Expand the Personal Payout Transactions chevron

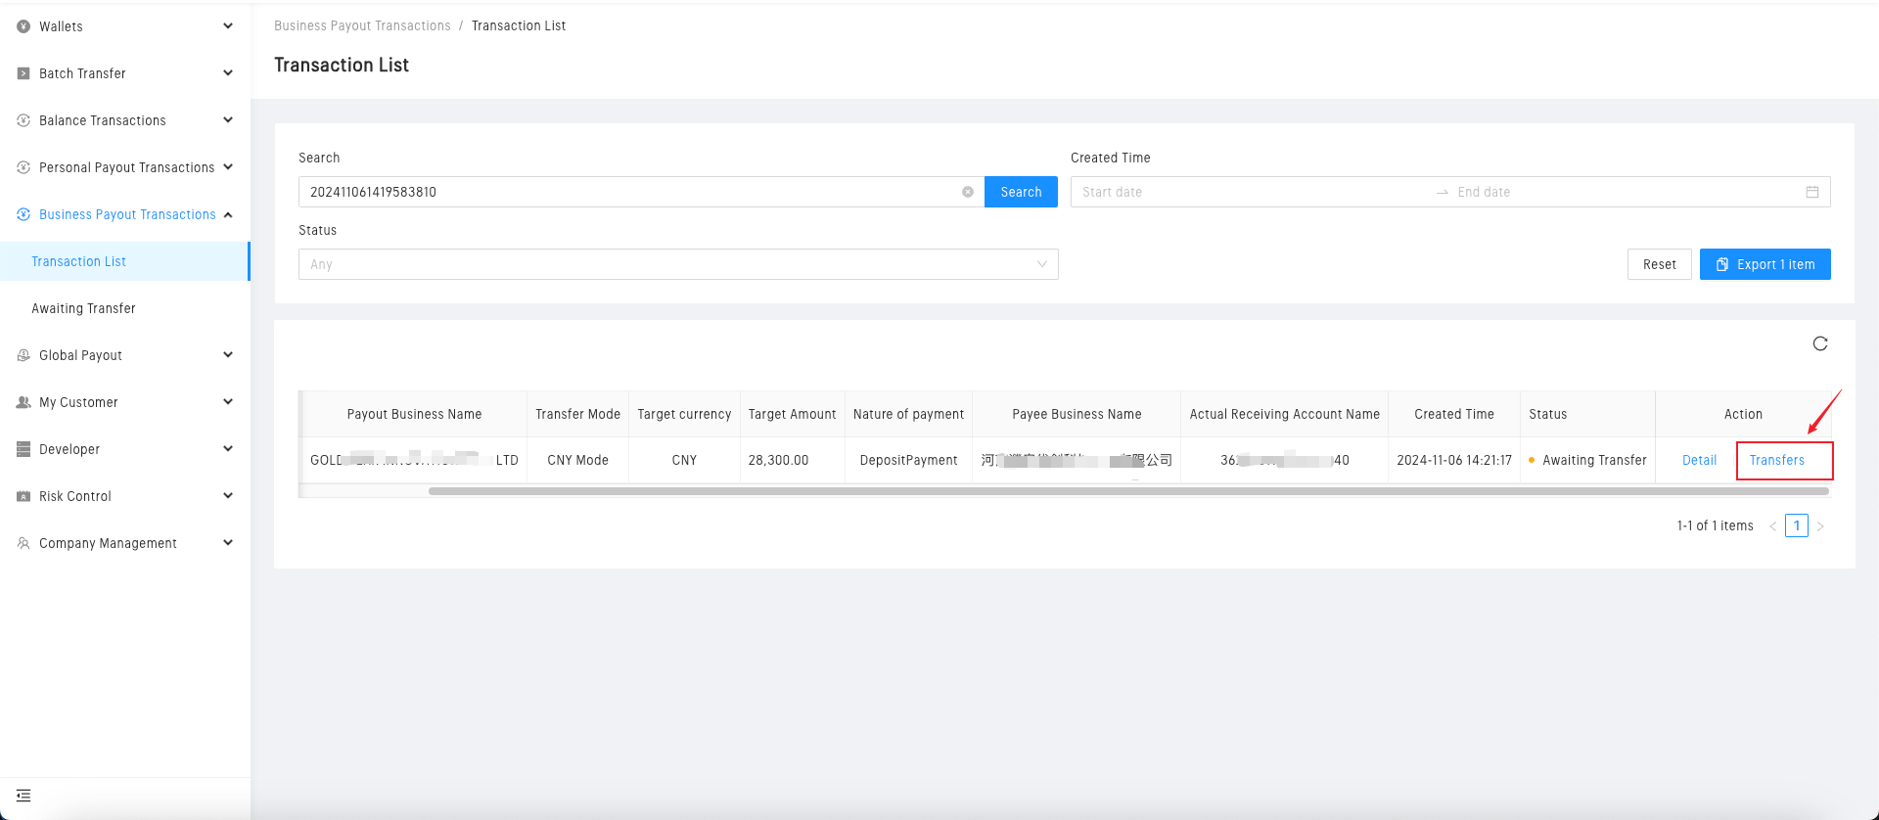click(228, 167)
